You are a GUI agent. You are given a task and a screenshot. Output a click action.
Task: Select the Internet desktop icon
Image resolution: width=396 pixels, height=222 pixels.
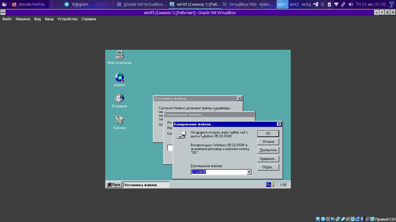[119, 80]
